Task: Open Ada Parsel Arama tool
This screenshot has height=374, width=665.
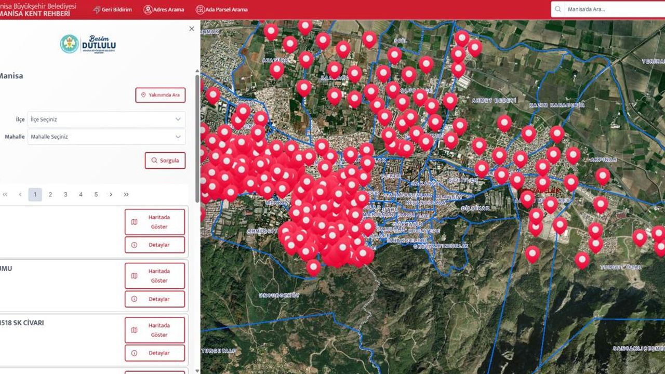Action: 221,9
